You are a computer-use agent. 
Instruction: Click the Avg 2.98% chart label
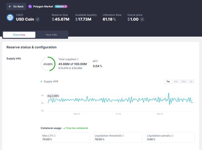[x=53, y=96]
